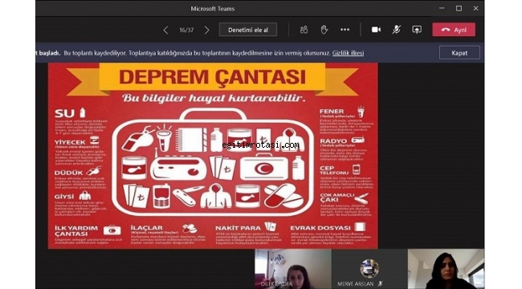Go to the previous slide arrow
Screen dimensions: 522x289
pyautogui.click(x=165, y=30)
